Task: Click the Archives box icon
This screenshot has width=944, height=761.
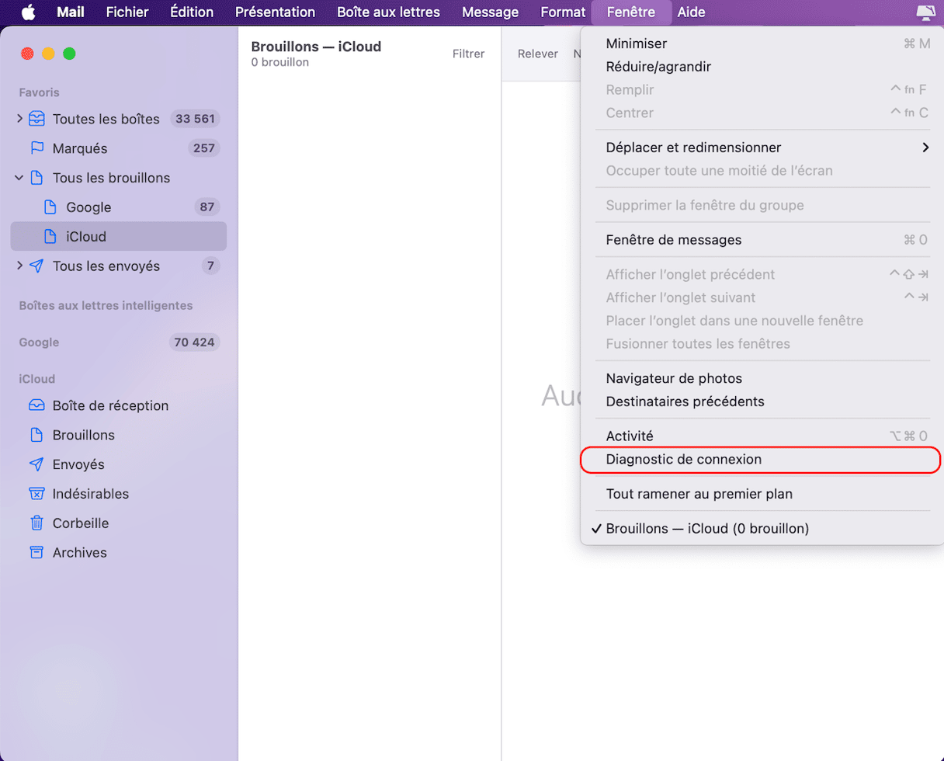Action: point(36,553)
